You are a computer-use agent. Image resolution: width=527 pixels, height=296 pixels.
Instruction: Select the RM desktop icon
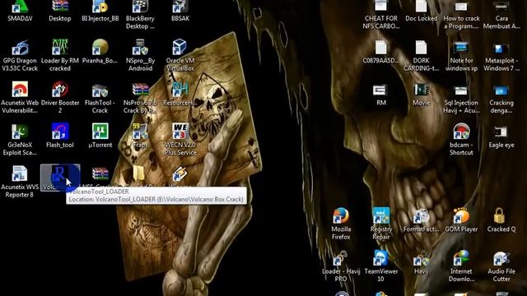click(x=380, y=90)
